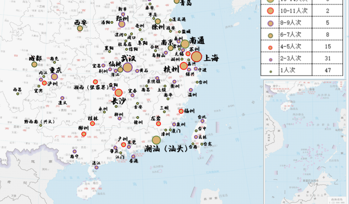
Task: Click the Chongqing purple-ringed marker
Action: coord(54,77)
